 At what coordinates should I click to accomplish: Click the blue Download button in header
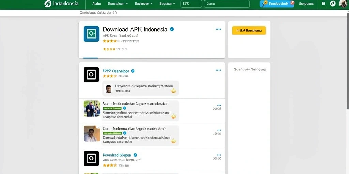(277, 4)
